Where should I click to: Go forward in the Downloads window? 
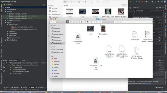click(55, 22)
